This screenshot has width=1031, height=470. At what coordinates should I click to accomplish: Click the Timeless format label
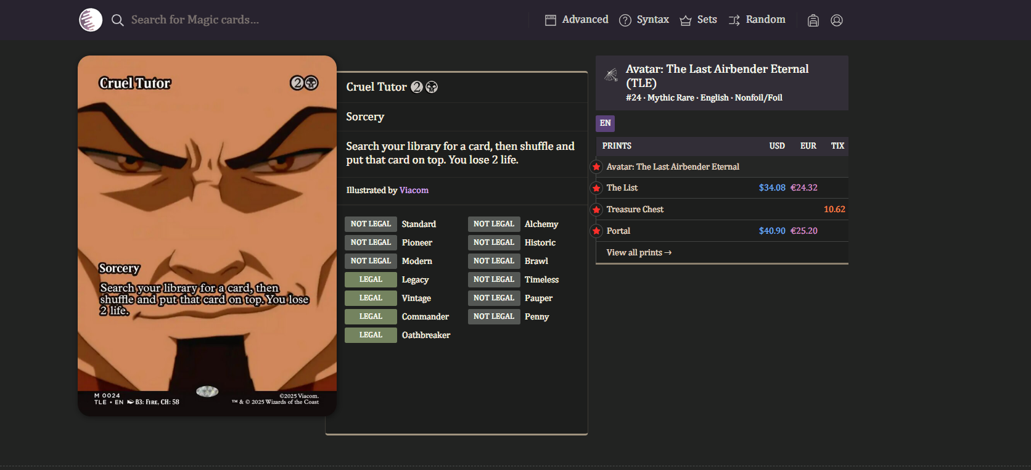542,279
